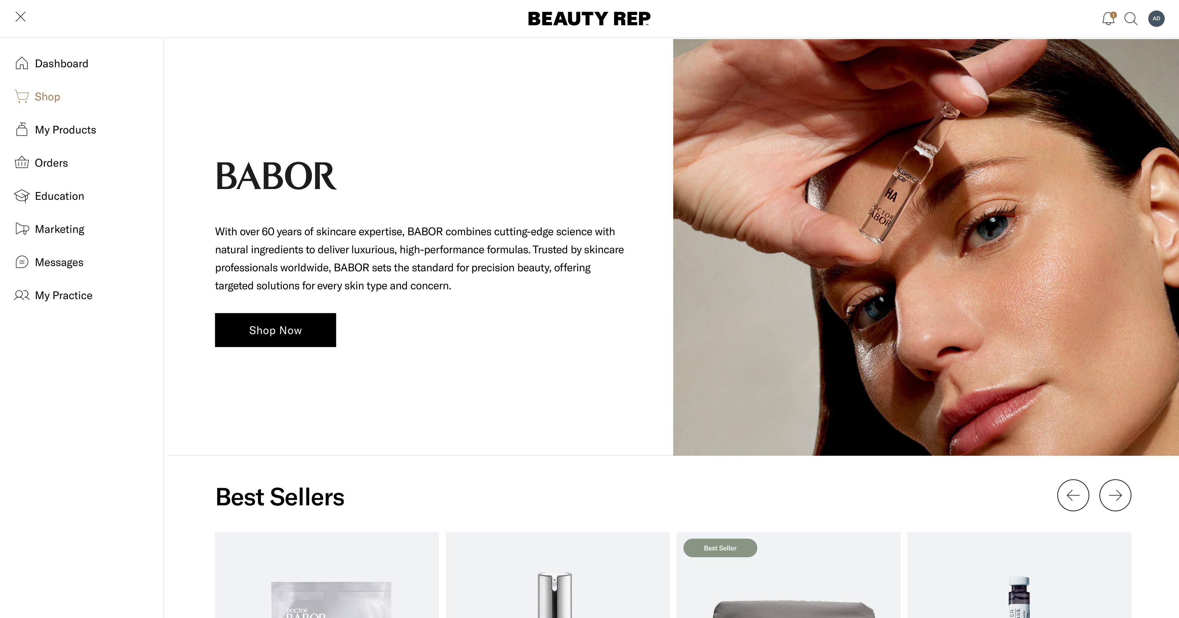Close the sidebar with the X icon
The width and height of the screenshot is (1179, 618).
(21, 17)
